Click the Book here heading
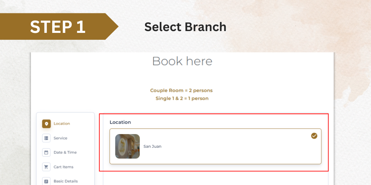The width and height of the screenshot is (371, 185). 182,61
